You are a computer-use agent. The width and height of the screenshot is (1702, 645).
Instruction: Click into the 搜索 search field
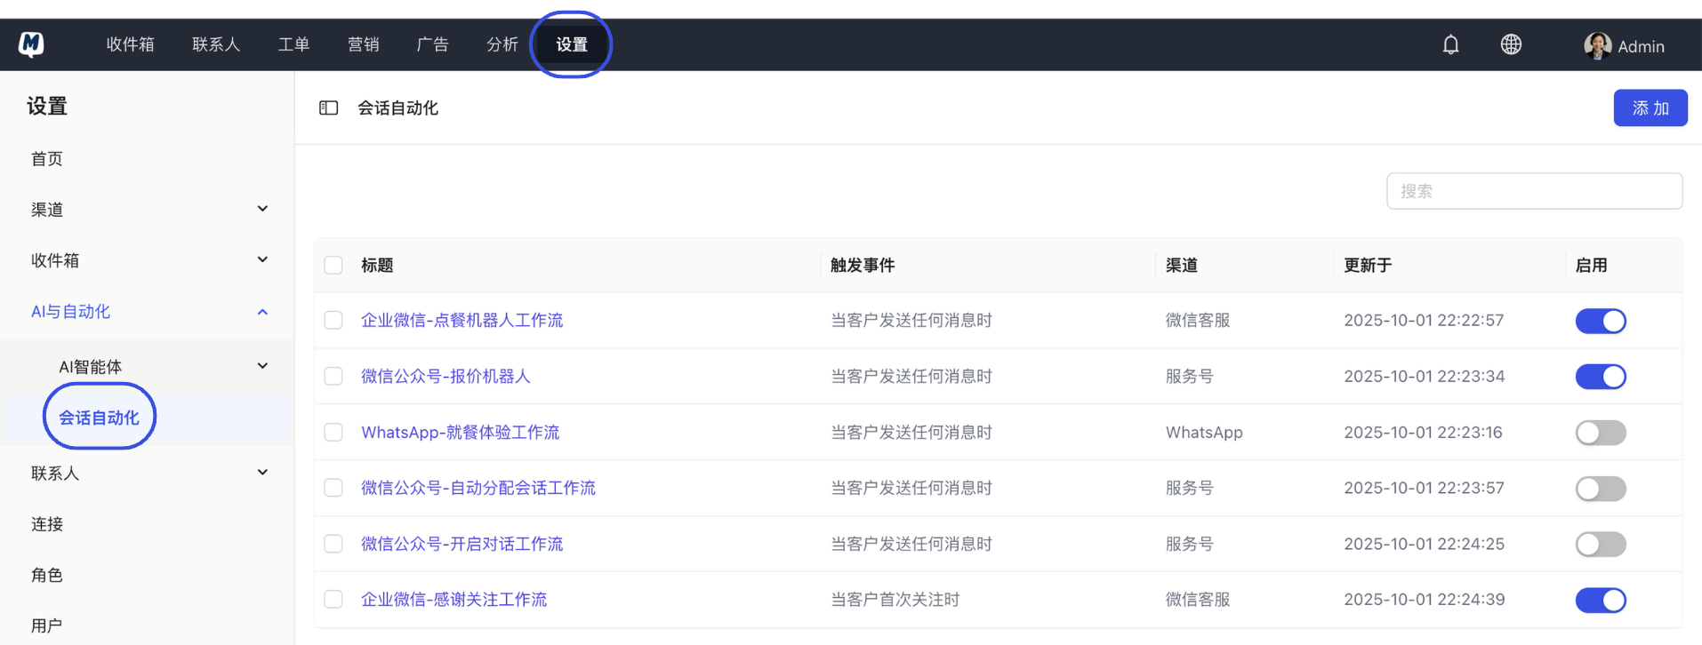(x=1533, y=191)
